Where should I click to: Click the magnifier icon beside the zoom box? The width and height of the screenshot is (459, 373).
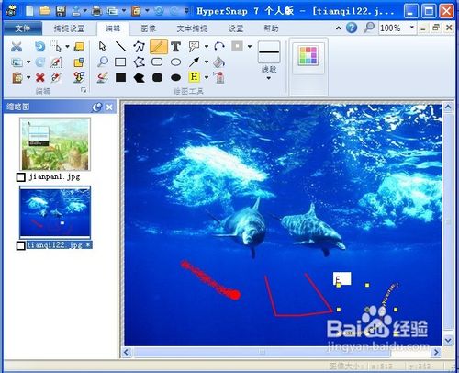(x=369, y=28)
